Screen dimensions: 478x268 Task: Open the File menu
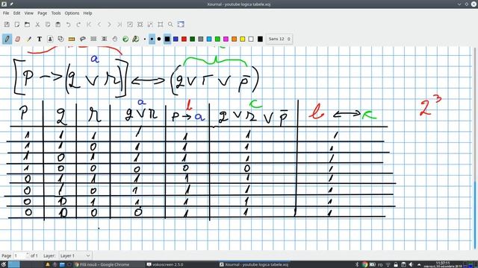click(x=6, y=13)
